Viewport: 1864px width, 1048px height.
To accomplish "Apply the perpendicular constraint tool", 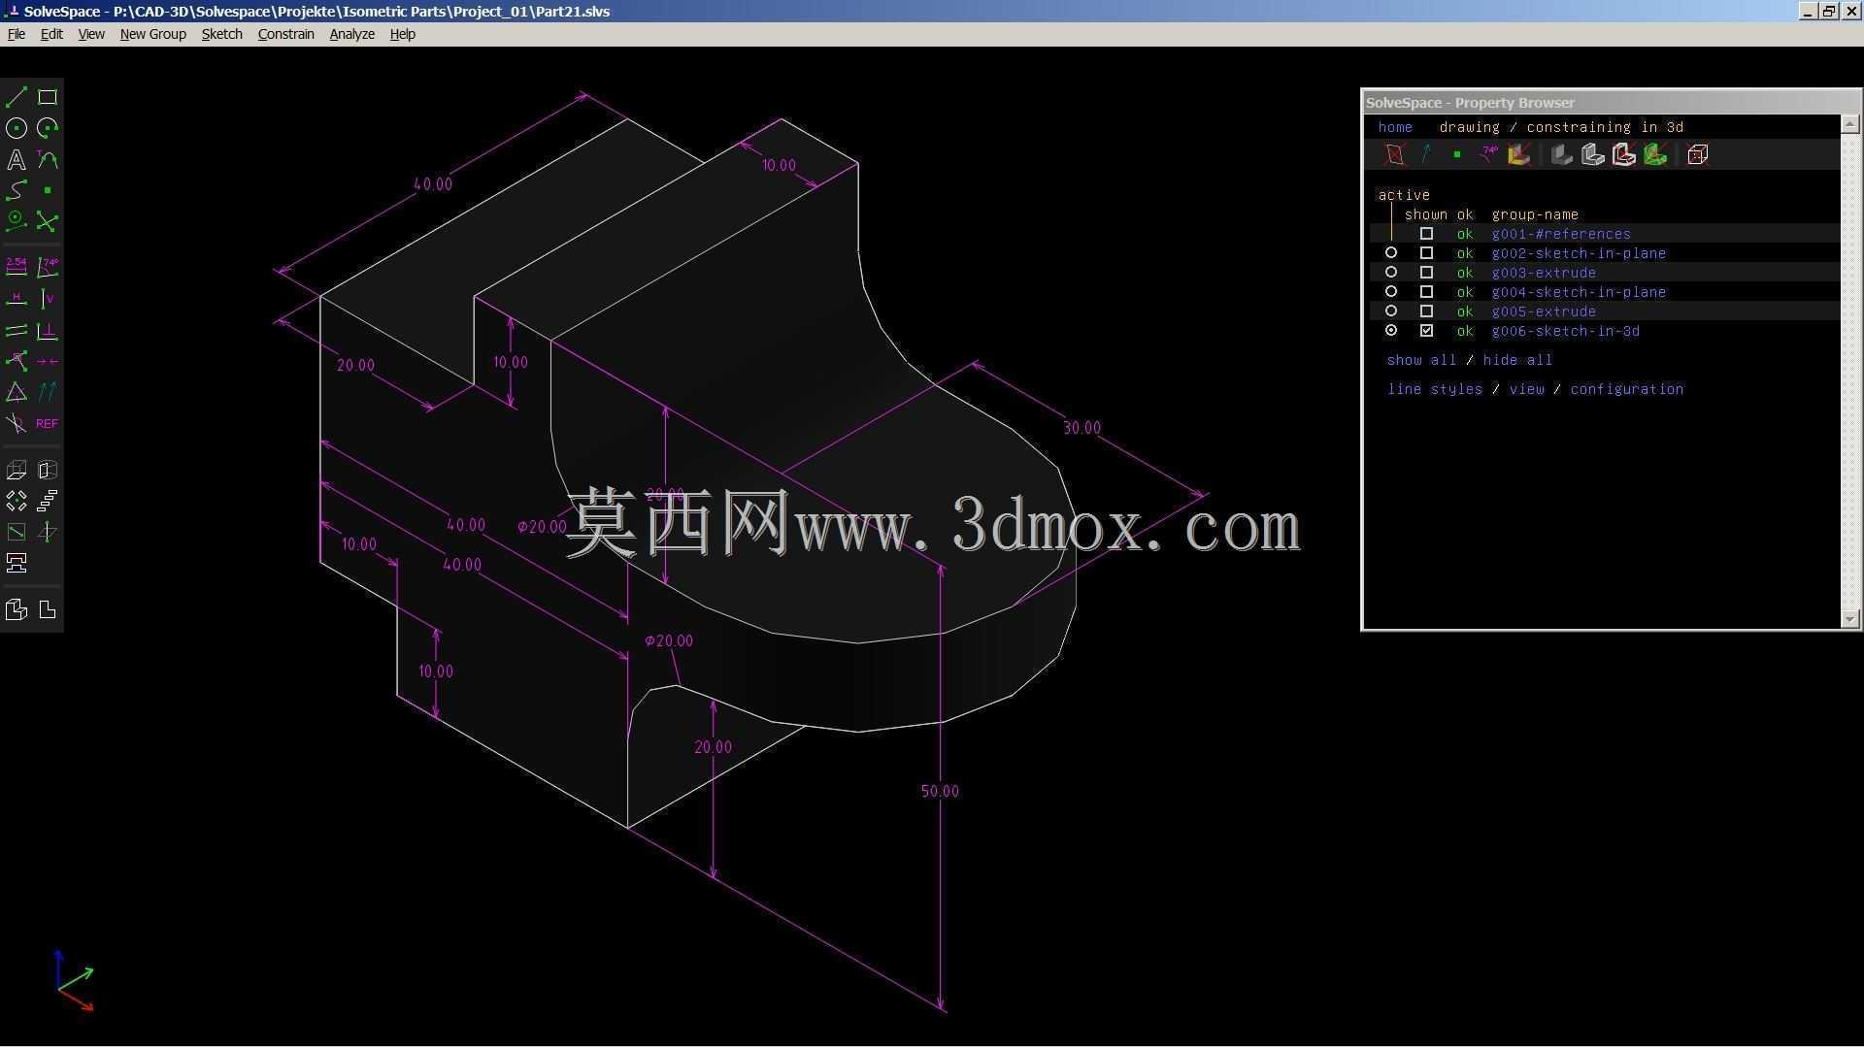I will click(x=48, y=331).
